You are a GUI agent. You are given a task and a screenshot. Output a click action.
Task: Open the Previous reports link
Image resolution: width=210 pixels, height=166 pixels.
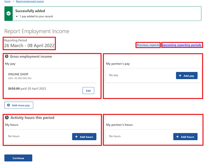pyautogui.click(x=148, y=45)
